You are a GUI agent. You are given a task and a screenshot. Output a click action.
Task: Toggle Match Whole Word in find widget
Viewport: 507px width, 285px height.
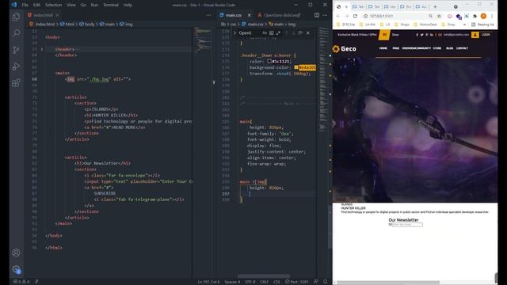(271, 33)
